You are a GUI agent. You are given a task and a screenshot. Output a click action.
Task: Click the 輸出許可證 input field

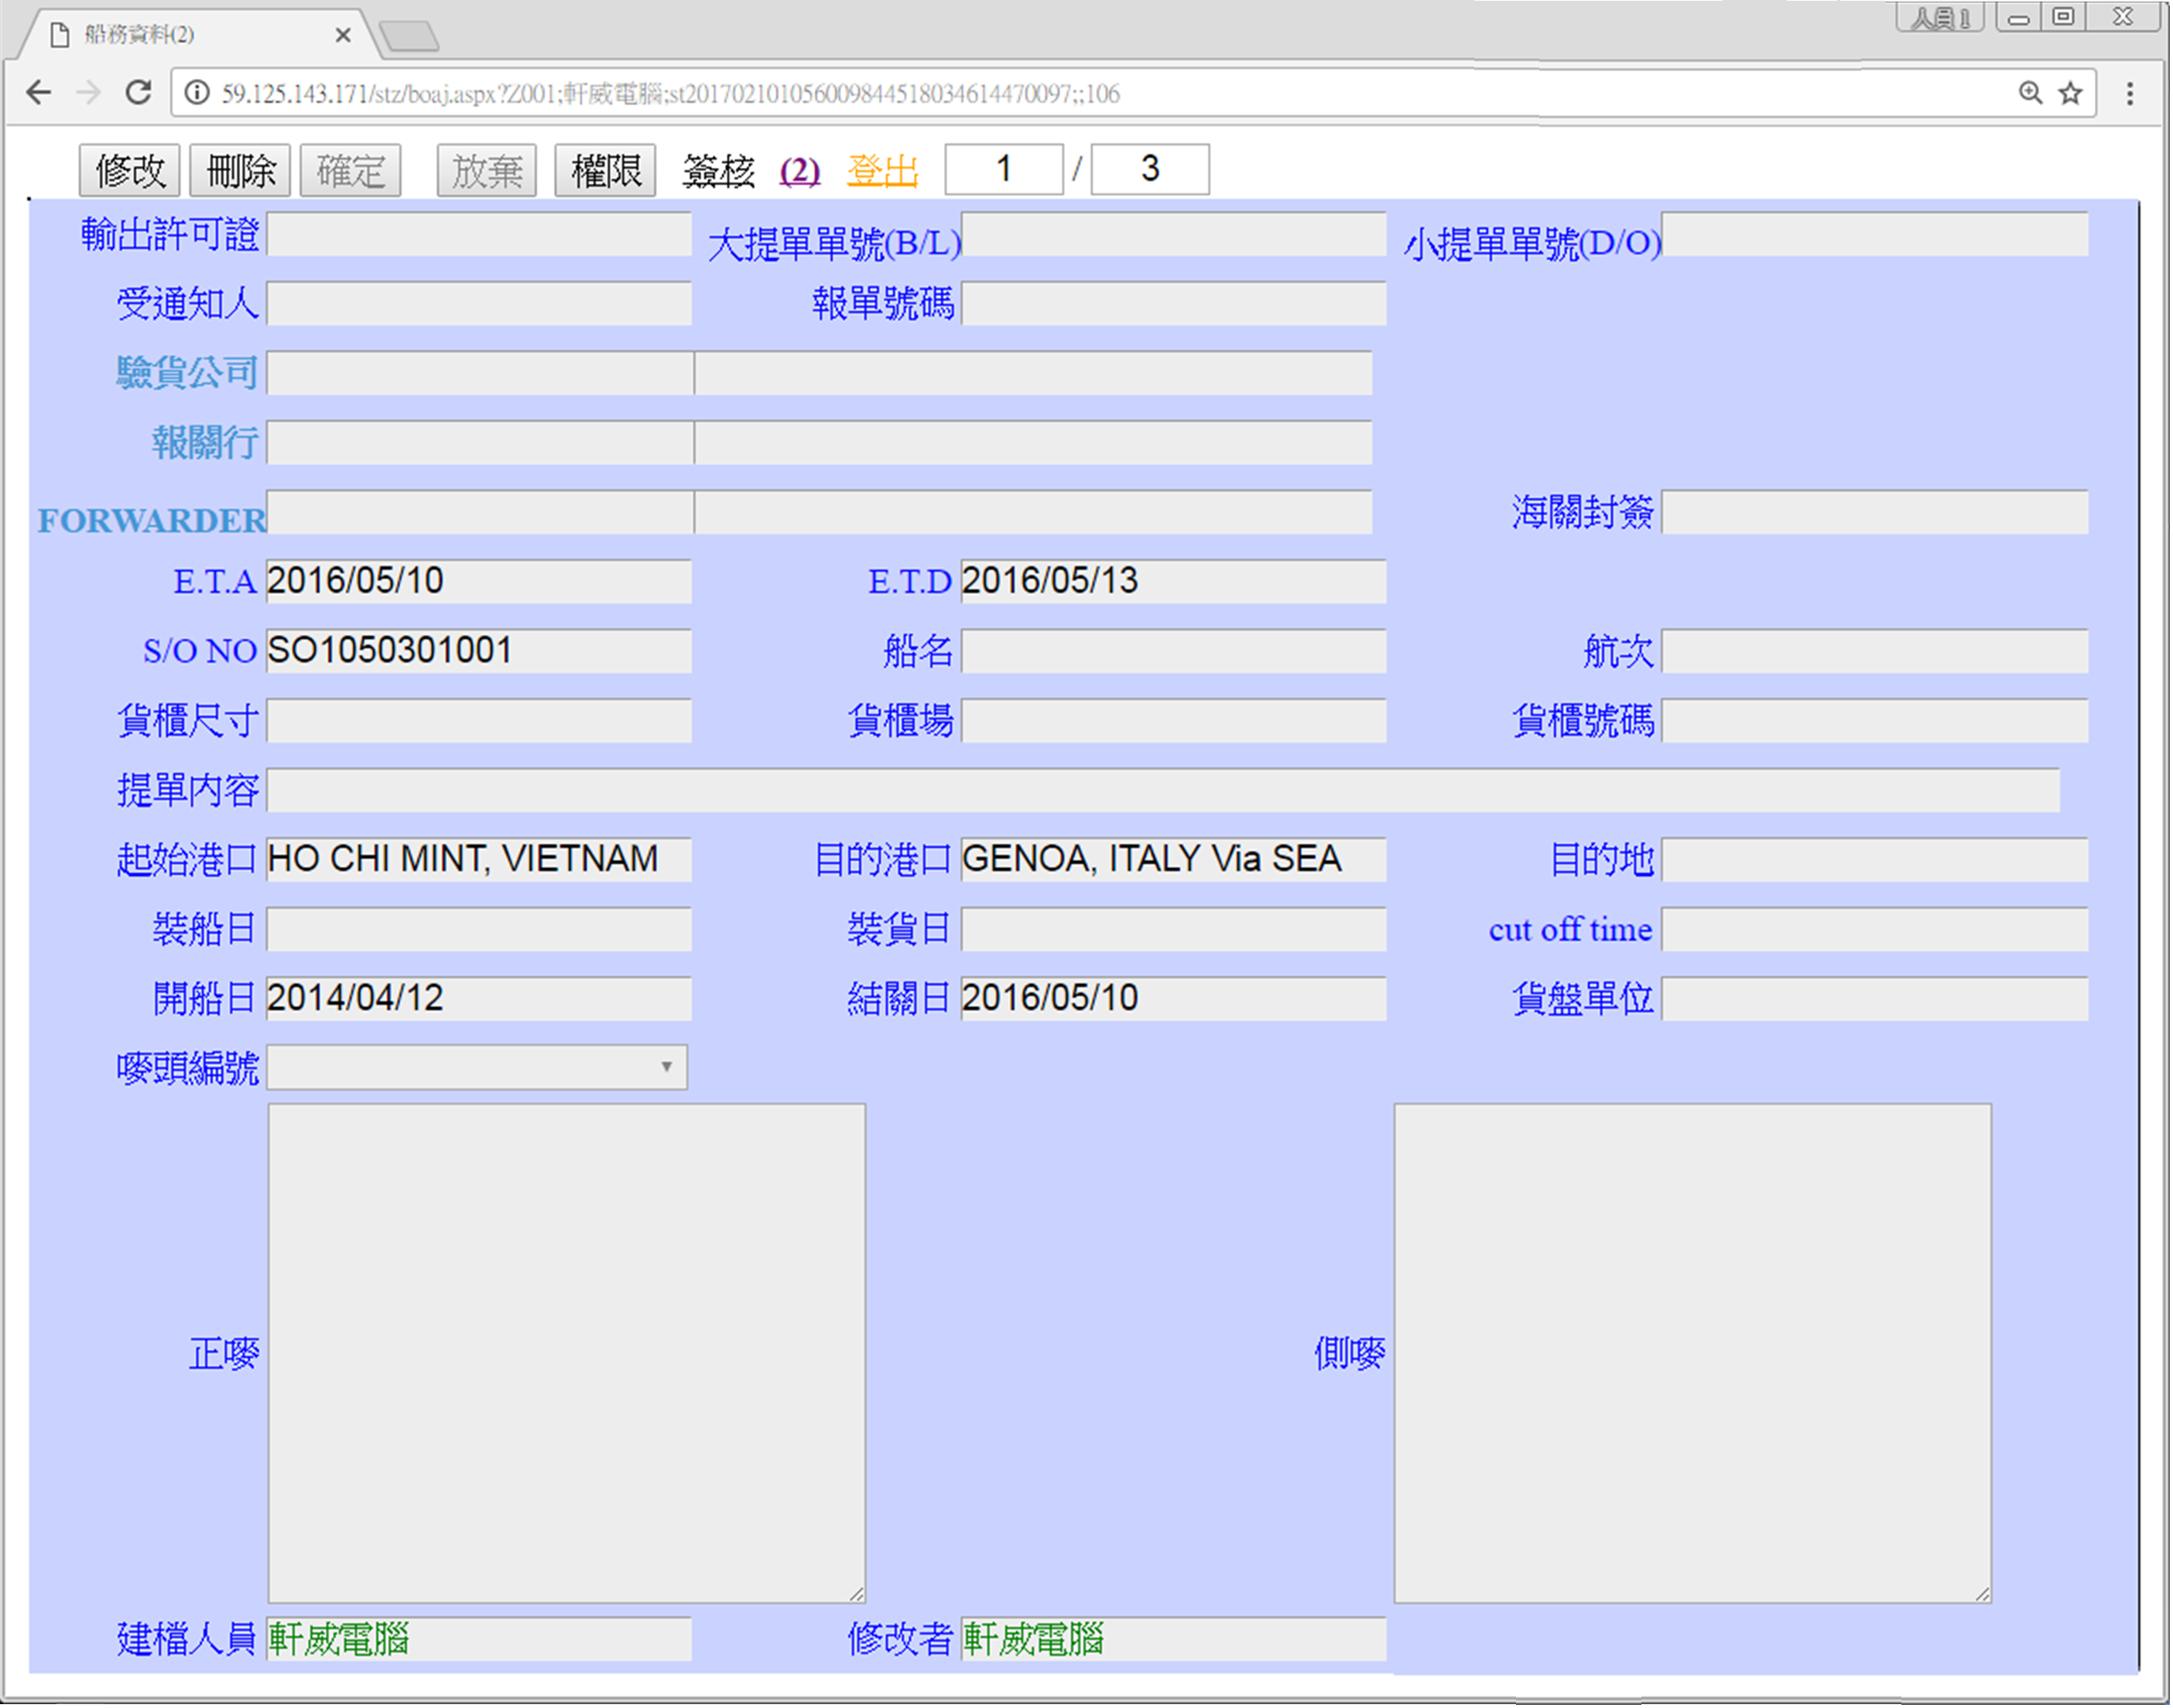point(479,235)
